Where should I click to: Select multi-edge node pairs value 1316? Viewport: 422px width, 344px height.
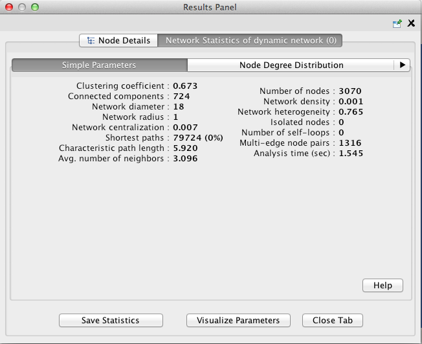coord(350,143)
